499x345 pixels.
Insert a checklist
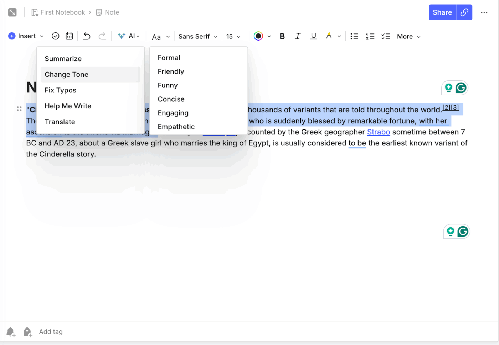pos(386,36)
